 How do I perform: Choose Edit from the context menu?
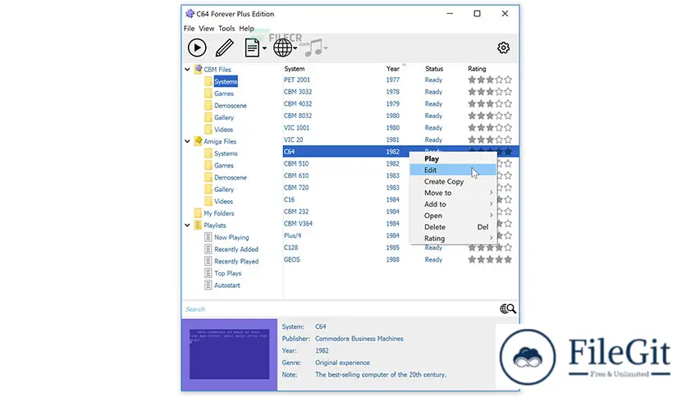pos(453,170)
